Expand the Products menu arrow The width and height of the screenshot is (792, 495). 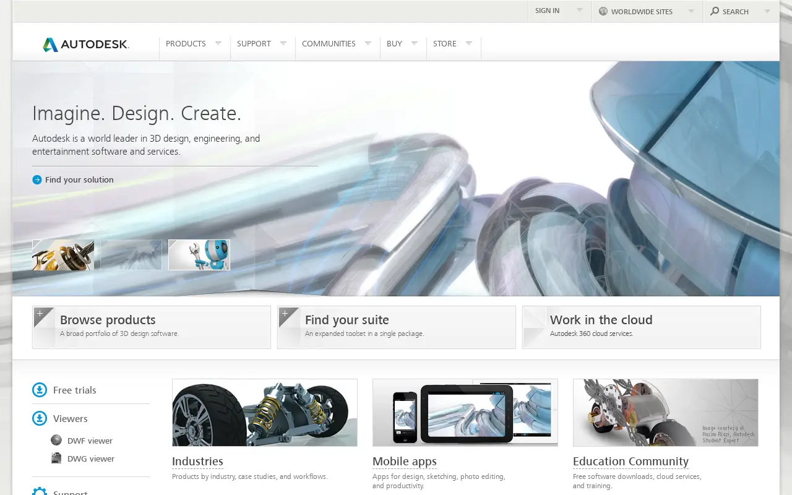tap(218, 43)
